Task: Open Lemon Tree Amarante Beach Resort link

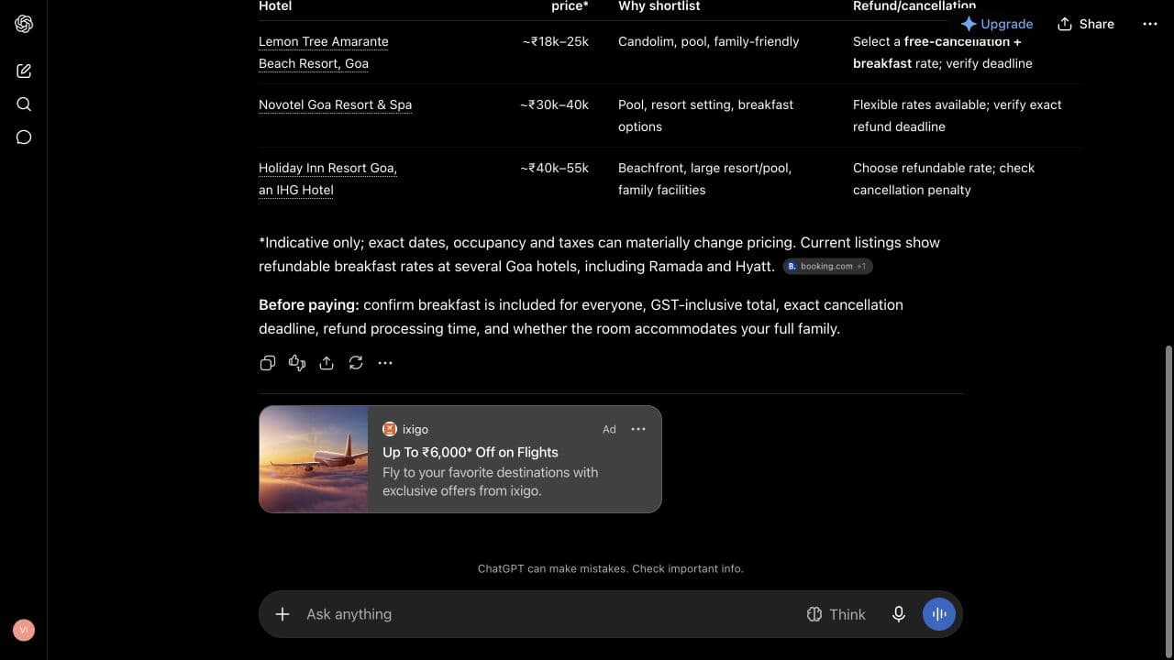Action: (323, 52)
